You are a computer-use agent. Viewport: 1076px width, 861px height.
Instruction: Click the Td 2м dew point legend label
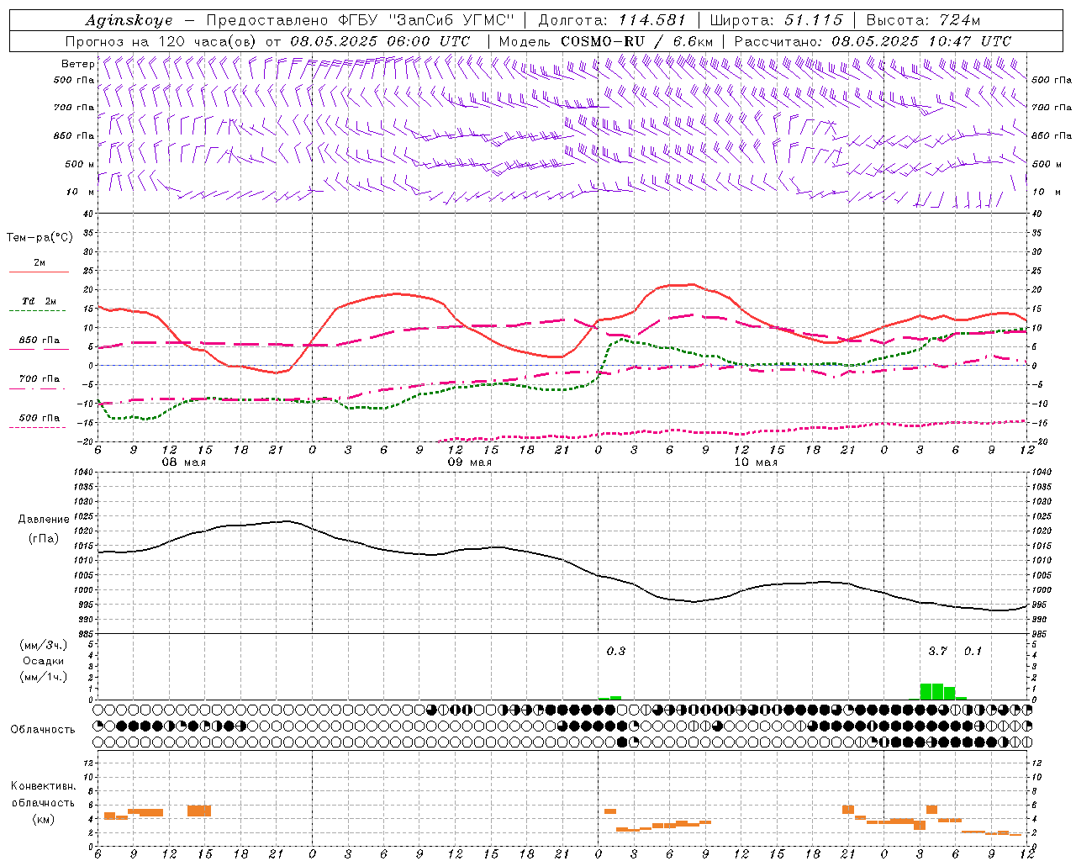click(x=39, y=301)
